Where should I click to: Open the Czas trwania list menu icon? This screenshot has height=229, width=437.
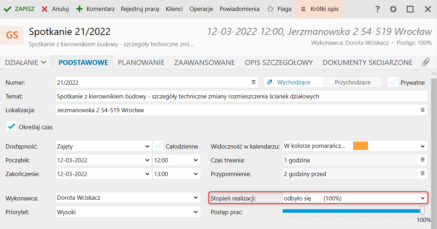click(422, 160)
